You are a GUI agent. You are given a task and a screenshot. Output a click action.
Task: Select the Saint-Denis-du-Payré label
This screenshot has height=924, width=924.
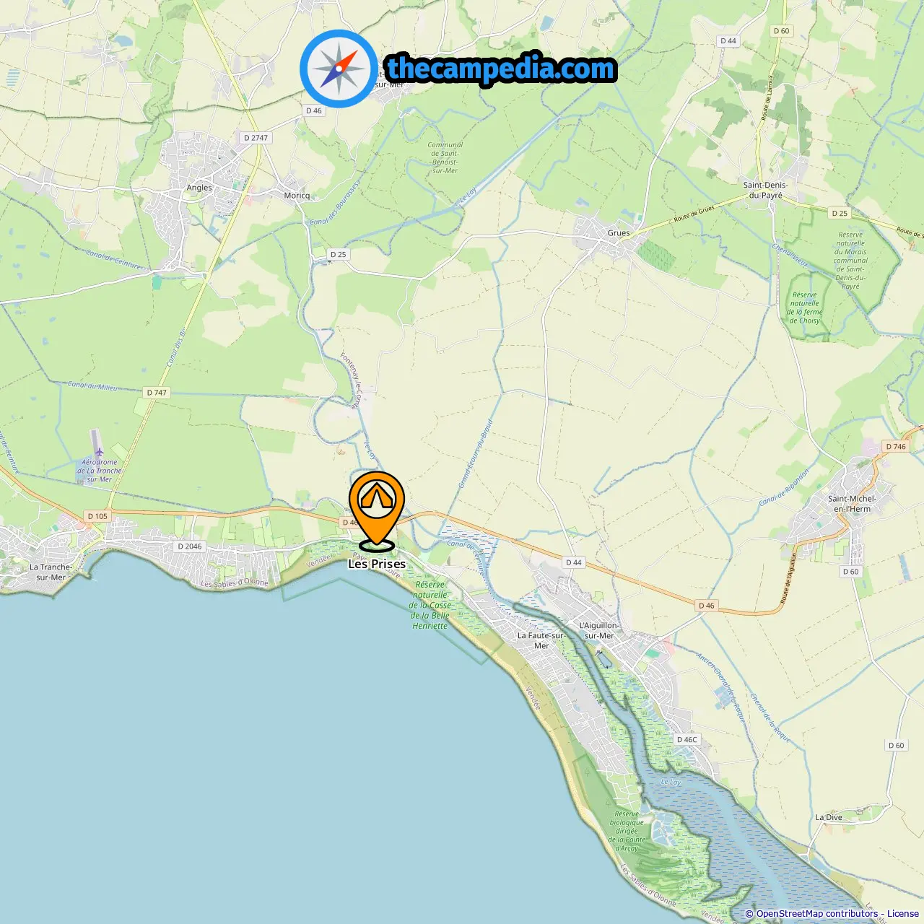[766, 190]
